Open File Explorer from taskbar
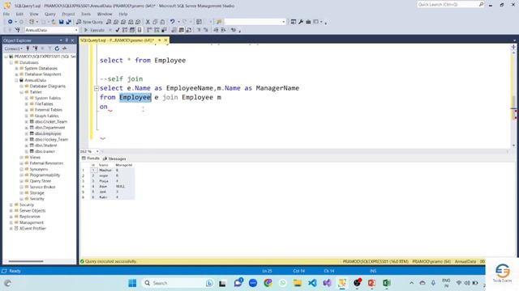This screenshot has width=519, height=291. tap(298, 283)
